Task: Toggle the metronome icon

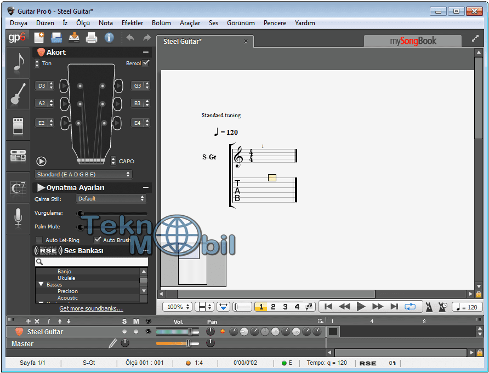Action: 429,307
